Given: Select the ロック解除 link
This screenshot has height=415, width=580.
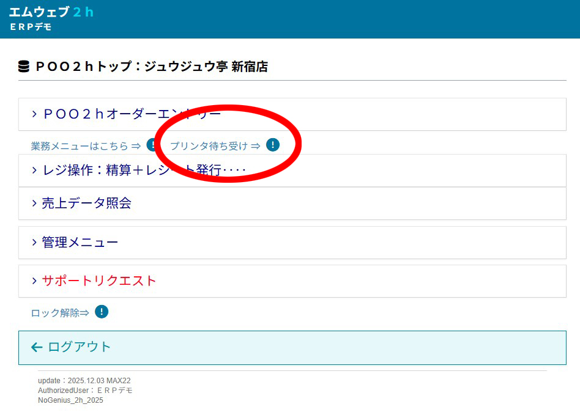Looking at the screenshot, I should (60, 313).
